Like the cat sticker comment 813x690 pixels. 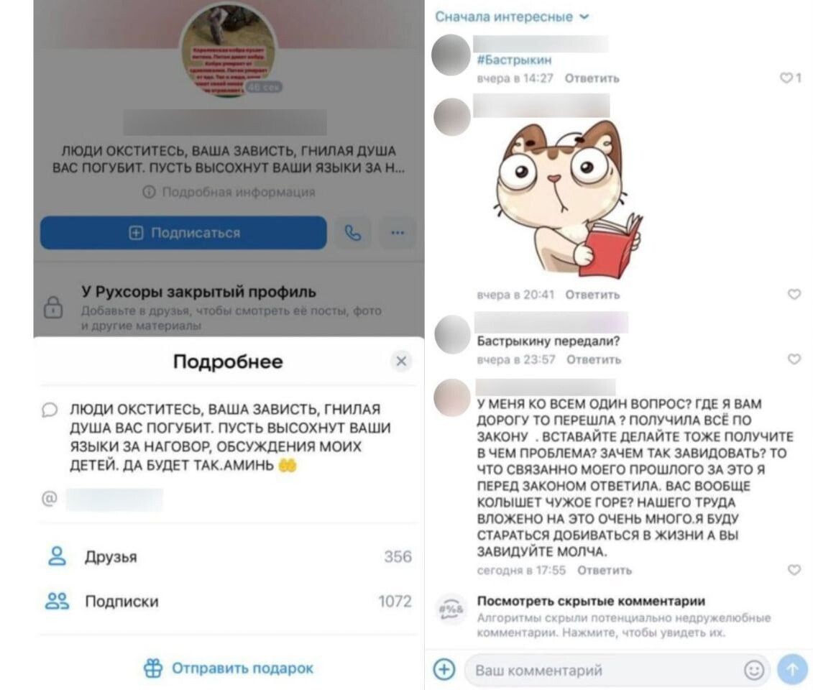794,295
